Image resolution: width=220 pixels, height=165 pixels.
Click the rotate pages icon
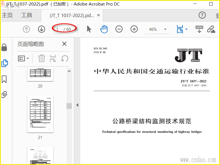point(65,59)
